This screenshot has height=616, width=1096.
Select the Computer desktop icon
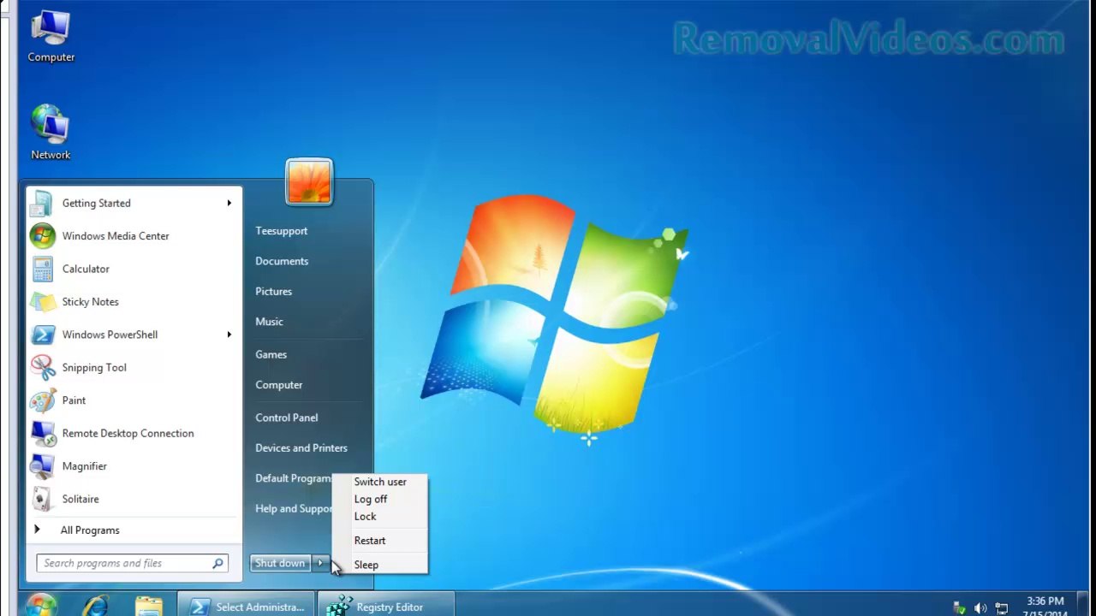(51, 37)
